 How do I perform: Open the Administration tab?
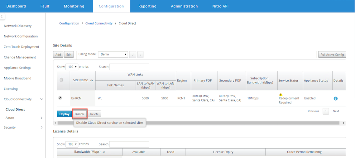(x=184, y=6)
